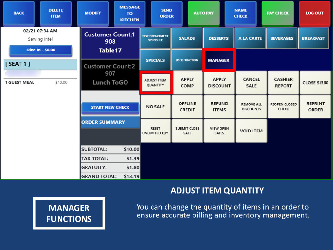
Task: Apply a discount to the order
Action: tap(219, 83)
